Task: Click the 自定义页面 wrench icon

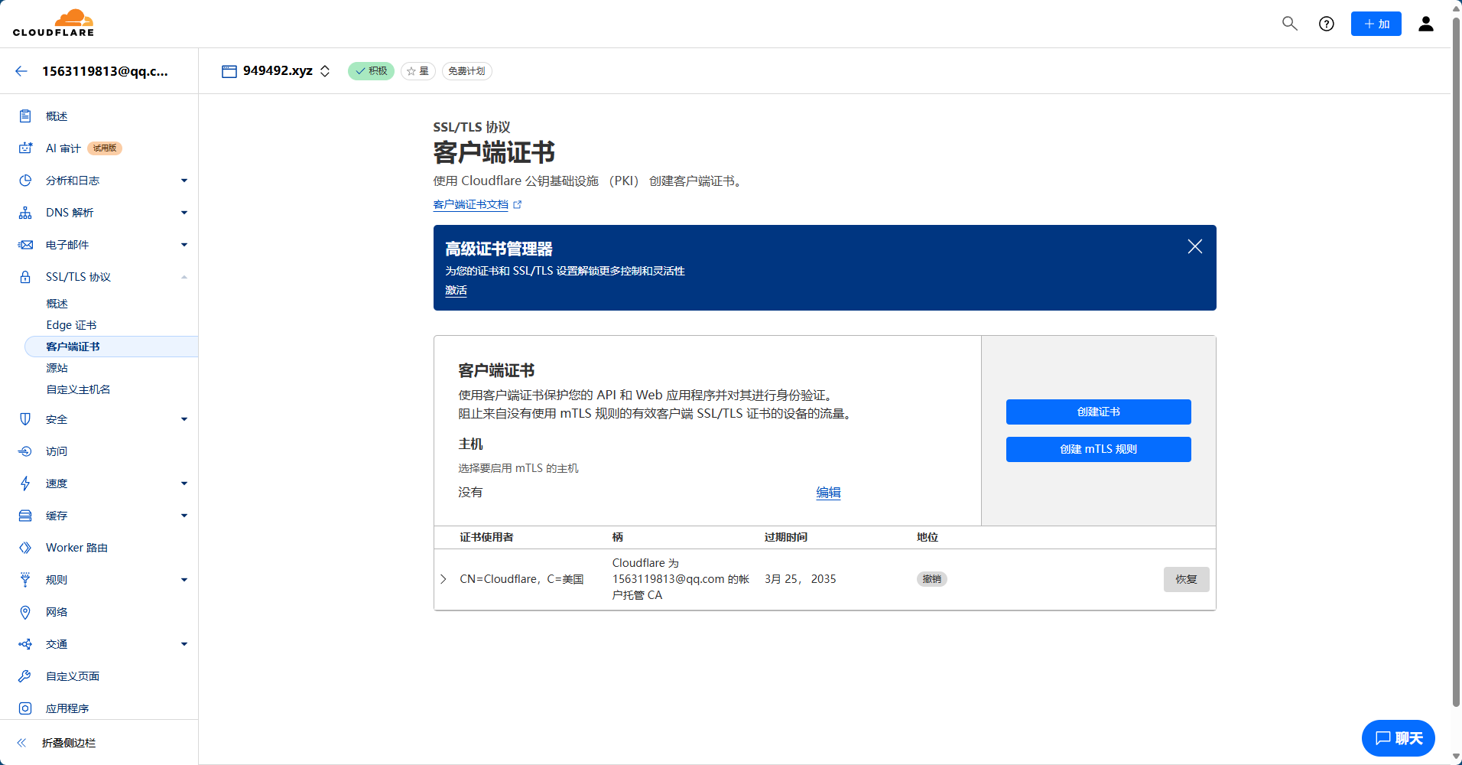Action: coord(25,676)
